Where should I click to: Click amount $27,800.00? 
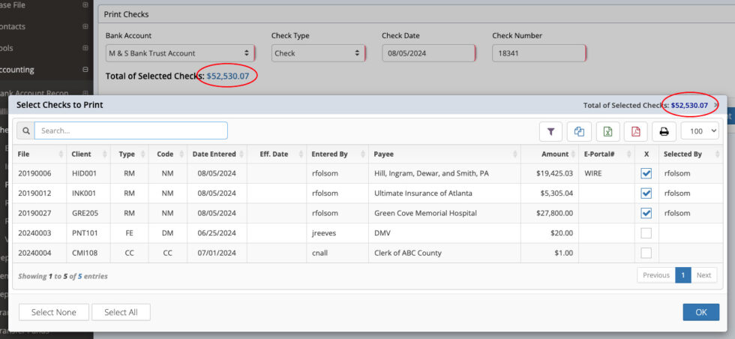pyautogui.click(x=554, y=213)
